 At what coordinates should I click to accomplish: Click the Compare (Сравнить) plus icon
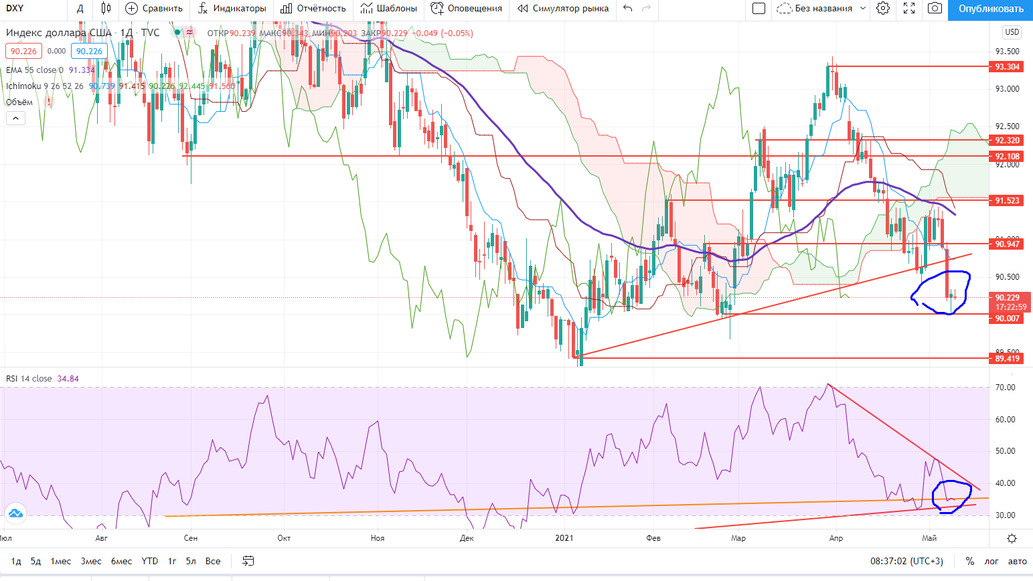132,9
